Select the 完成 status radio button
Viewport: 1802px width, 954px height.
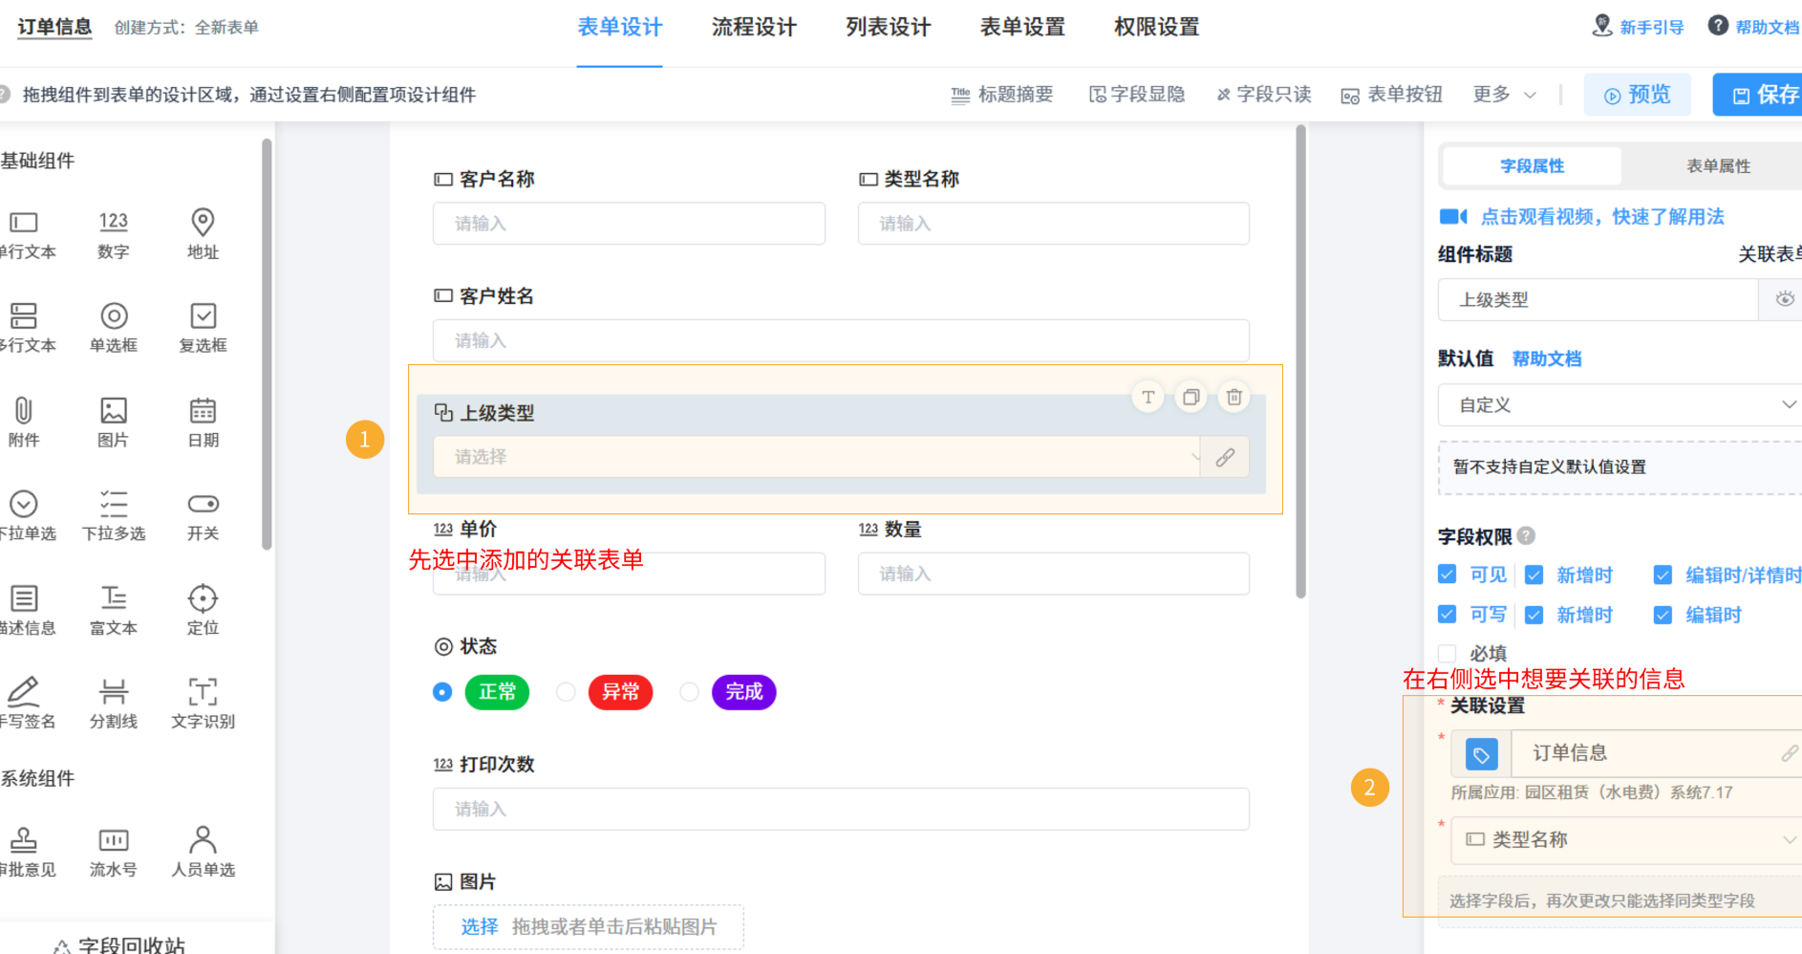tap(689, 691)
